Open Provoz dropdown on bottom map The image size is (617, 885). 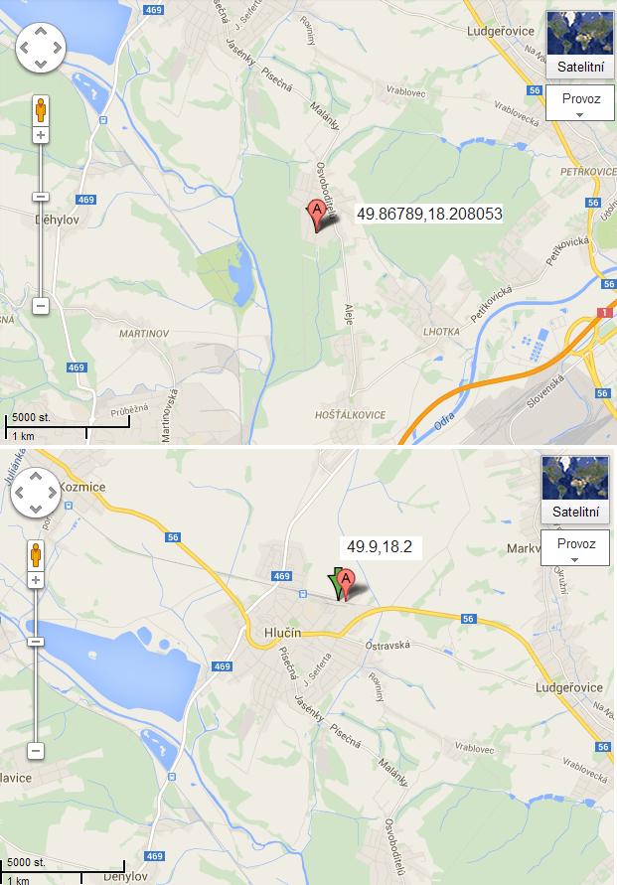pyautogui.click(x=575, y=547)
